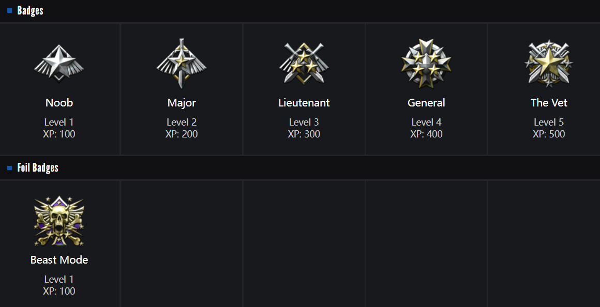Open the Beast Mode badge name
The width and height of the screenshot is (600, 307).
pyautogui.click(x=59, y=260)
